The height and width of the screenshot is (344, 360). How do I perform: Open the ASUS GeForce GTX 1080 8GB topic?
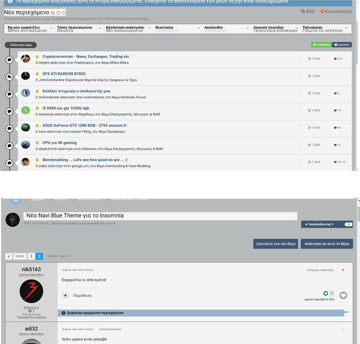pos(85,126)
